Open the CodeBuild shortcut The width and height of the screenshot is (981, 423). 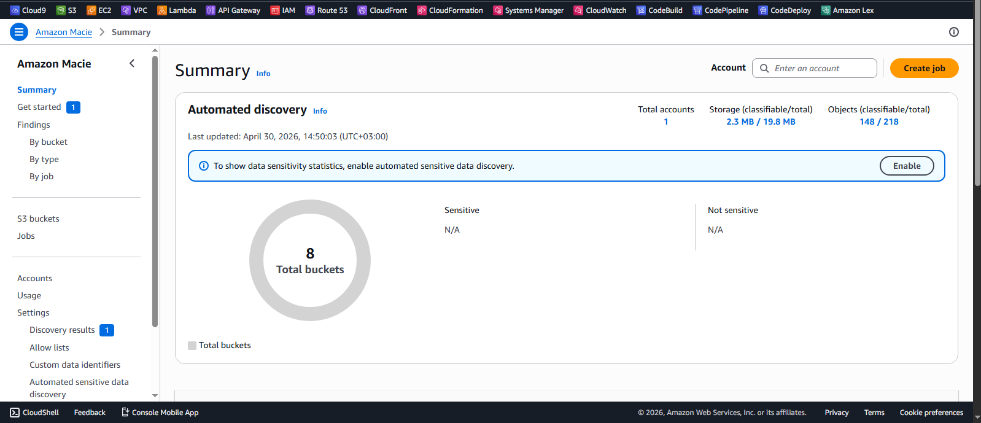point(660,10)
